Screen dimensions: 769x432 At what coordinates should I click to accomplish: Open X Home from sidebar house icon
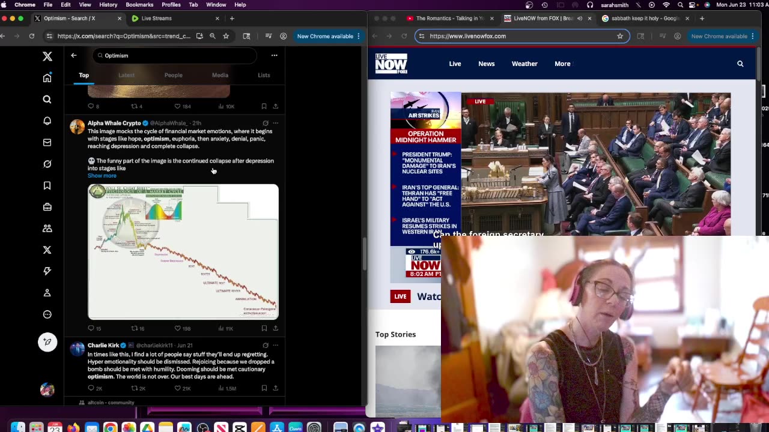[47, 78]
